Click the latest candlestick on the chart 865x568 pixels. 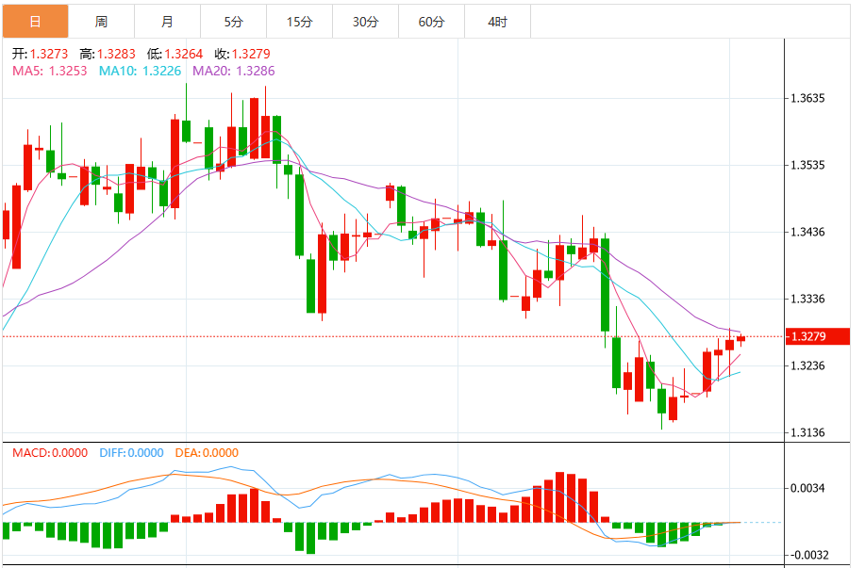tap(740, 339)
